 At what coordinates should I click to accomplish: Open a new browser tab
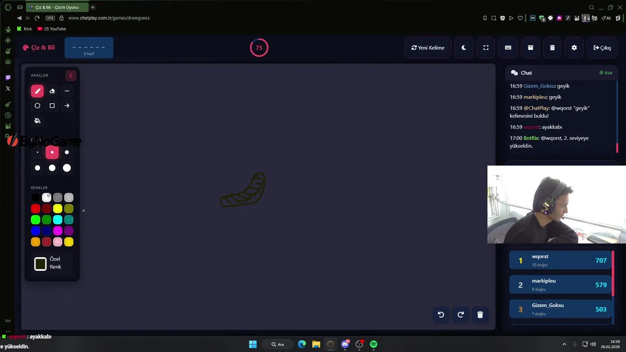point(93,7)
